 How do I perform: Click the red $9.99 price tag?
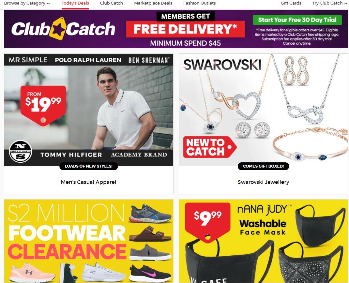pyautogui.click(x=207, y=222)
